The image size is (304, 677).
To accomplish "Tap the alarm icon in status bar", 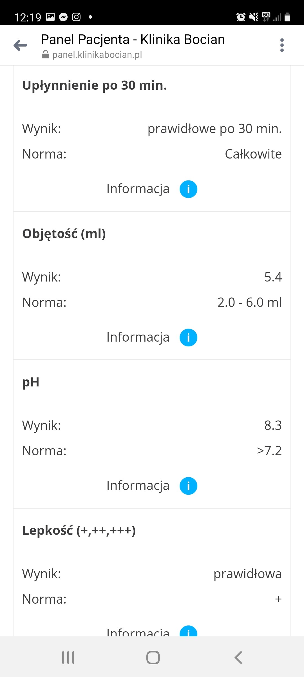I will [241, 17].
